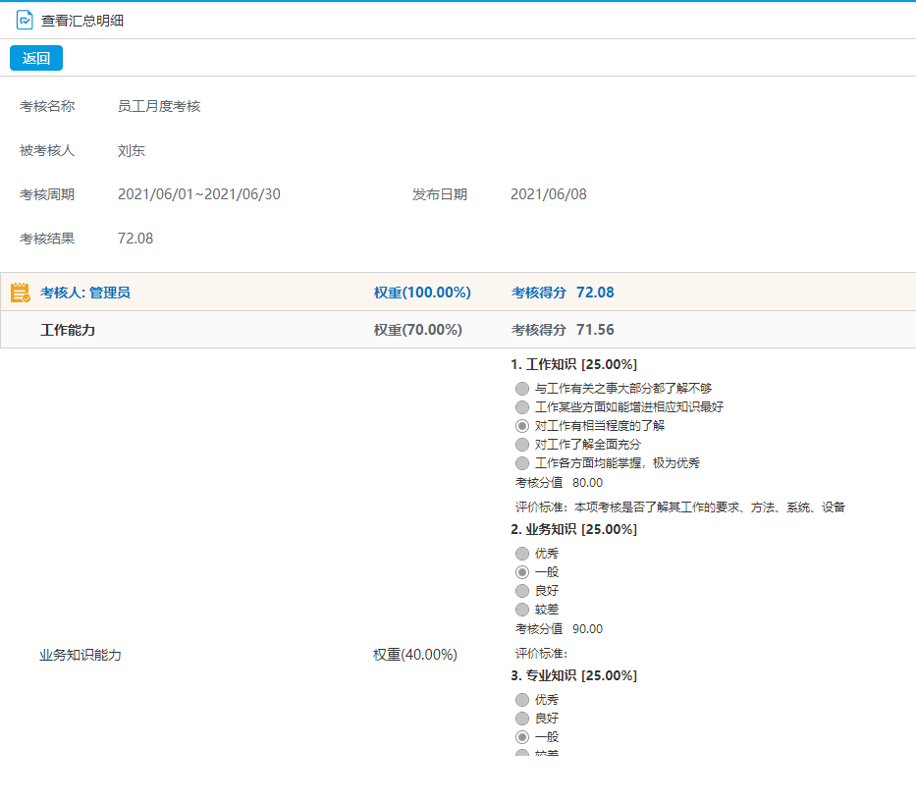
Task: Click the blue 权重(100.00%) label
Action: [x=422, y=293]
